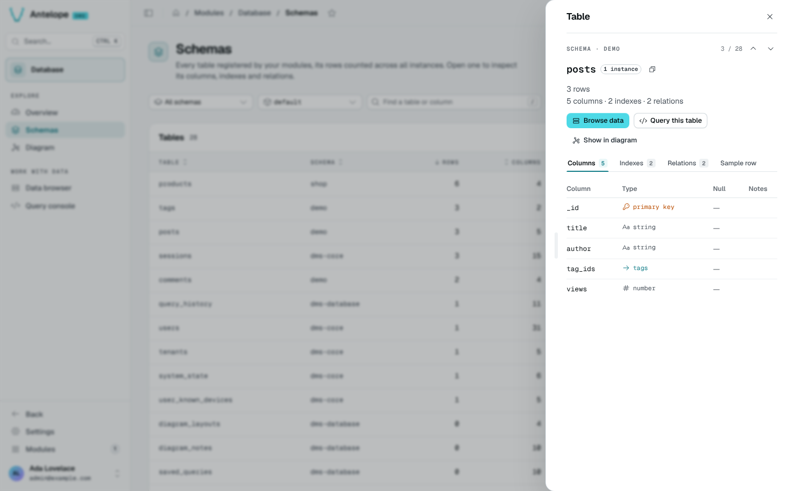The height and width of the screenshot is (491, 786).
Task: Switch to the Indexes tab
Action: [637, 163]
